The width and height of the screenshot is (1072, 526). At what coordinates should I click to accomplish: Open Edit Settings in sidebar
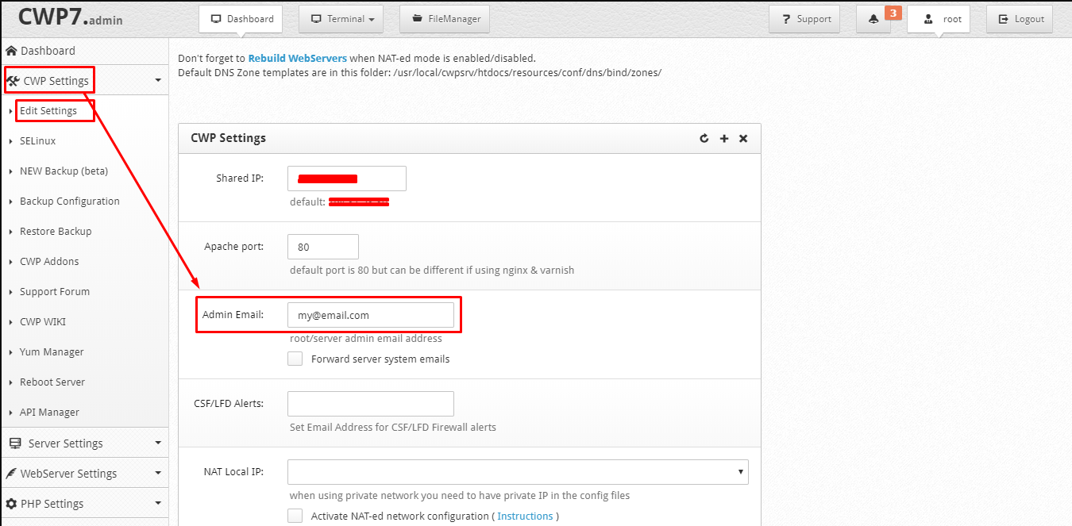click(x=48, y=111)
